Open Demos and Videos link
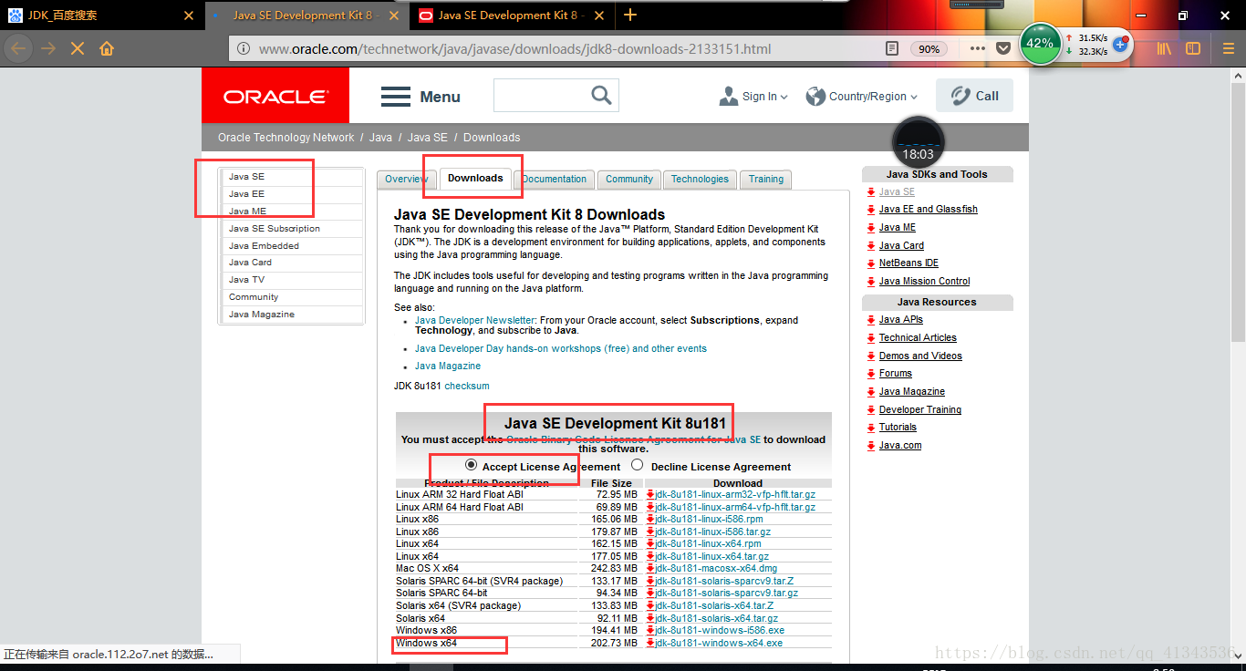Viewport: 1246px width, 671px height. tap(920, 356)
